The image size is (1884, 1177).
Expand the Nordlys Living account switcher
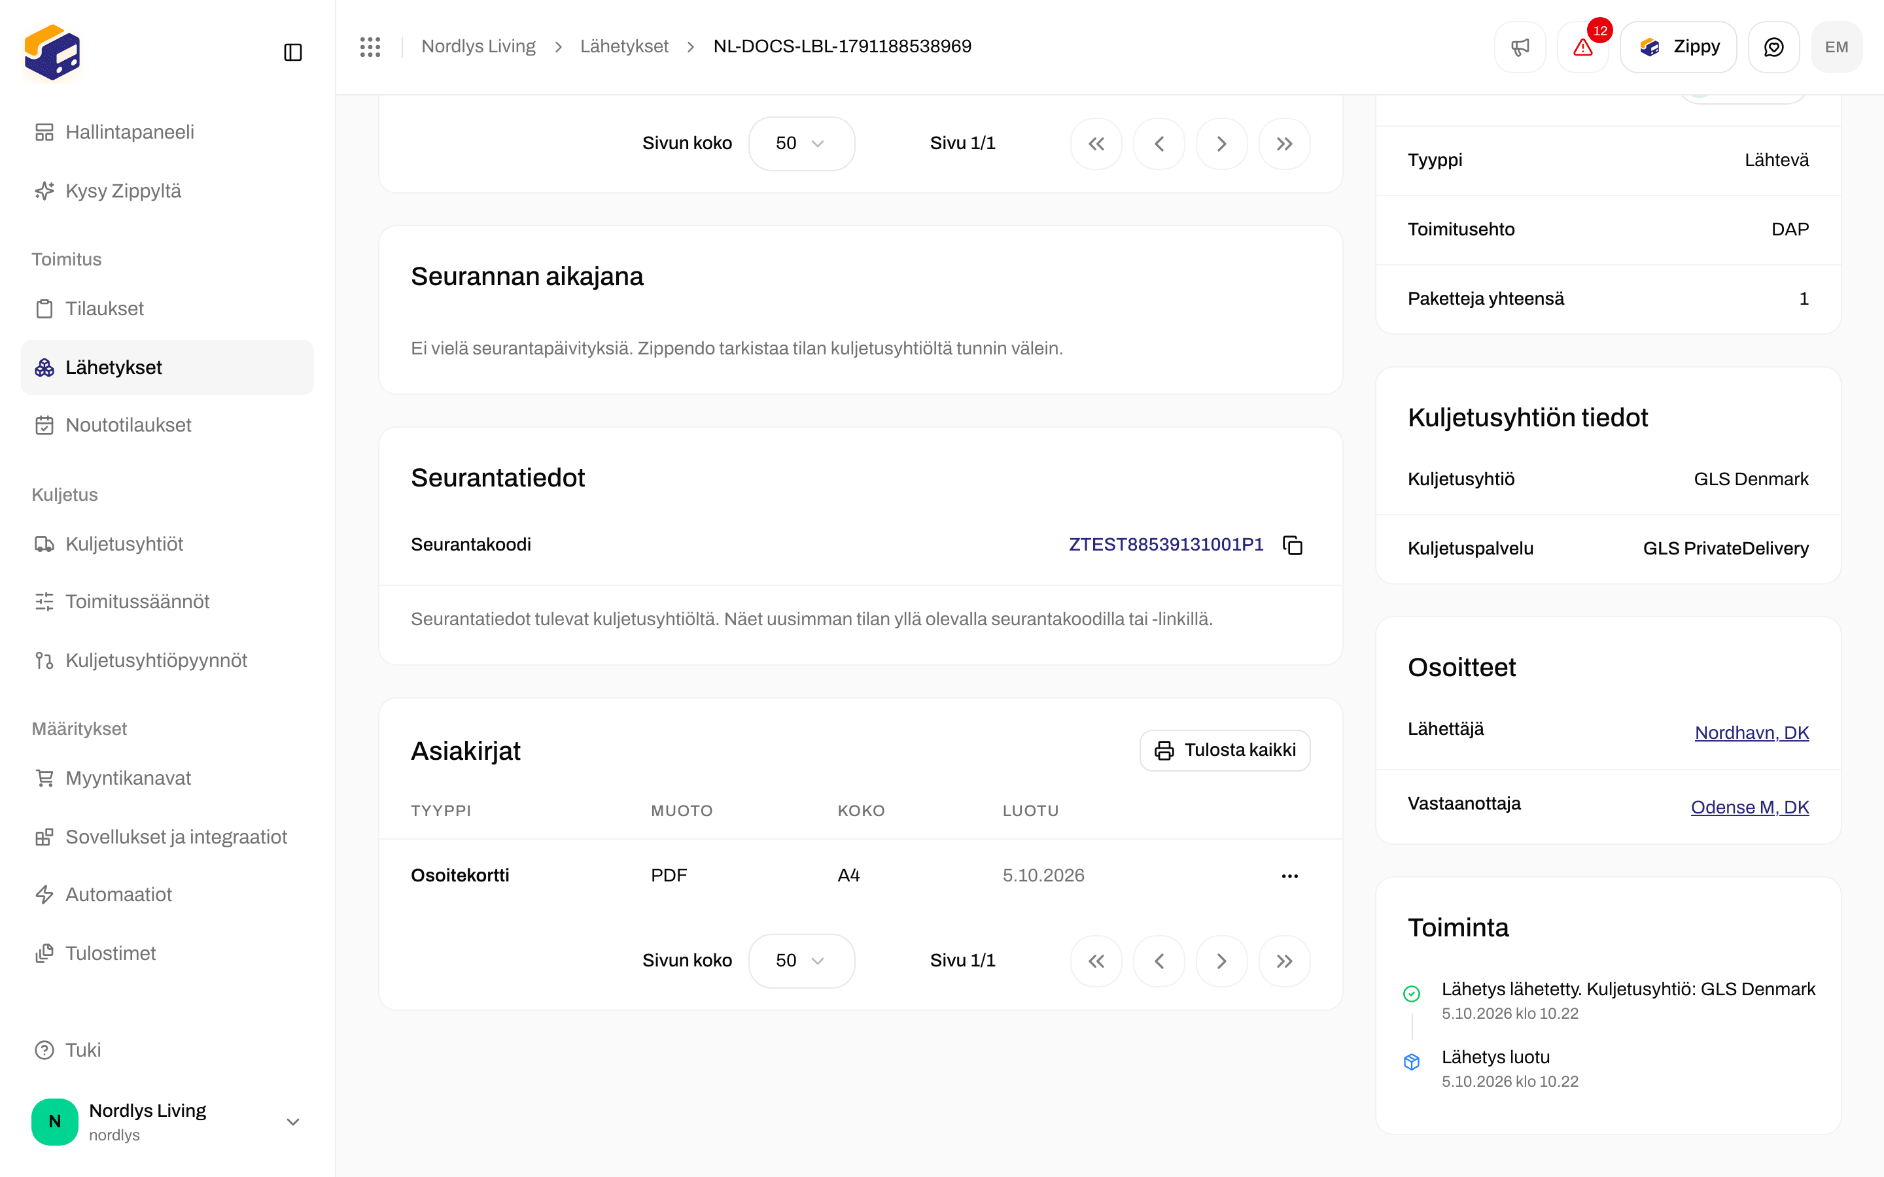pos(167,1121)
